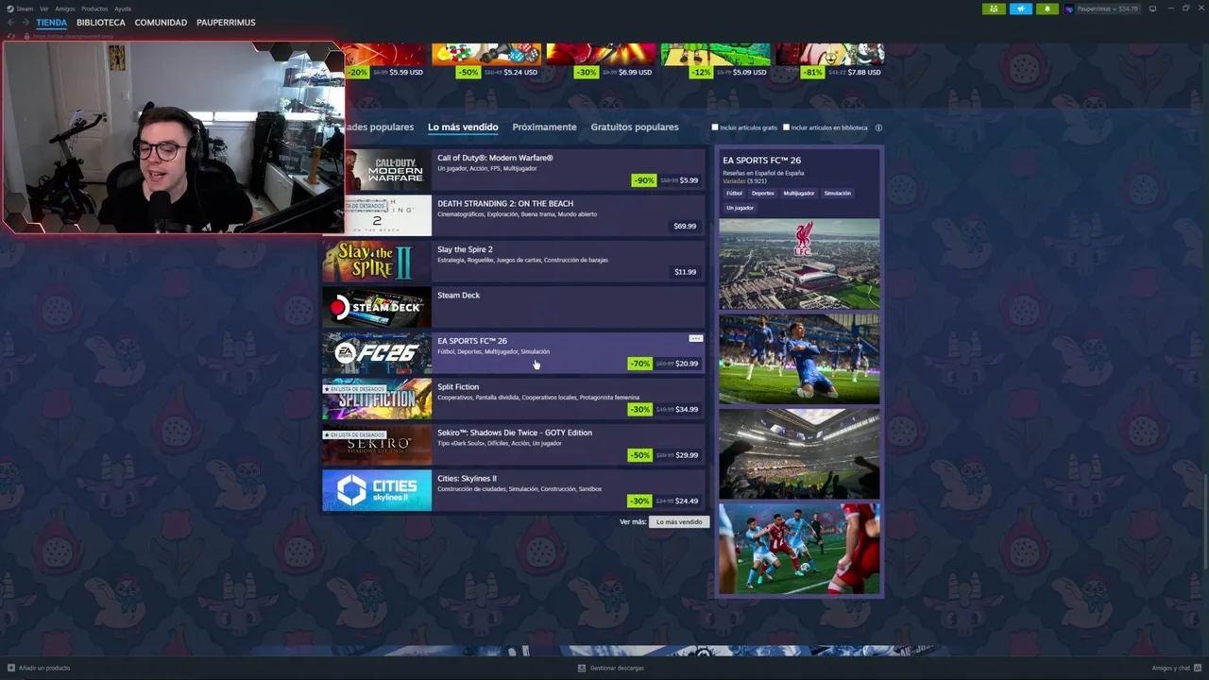Click the green friends activity icon
This screenshot has height=680, width=1209.
[x=994, y=8]
